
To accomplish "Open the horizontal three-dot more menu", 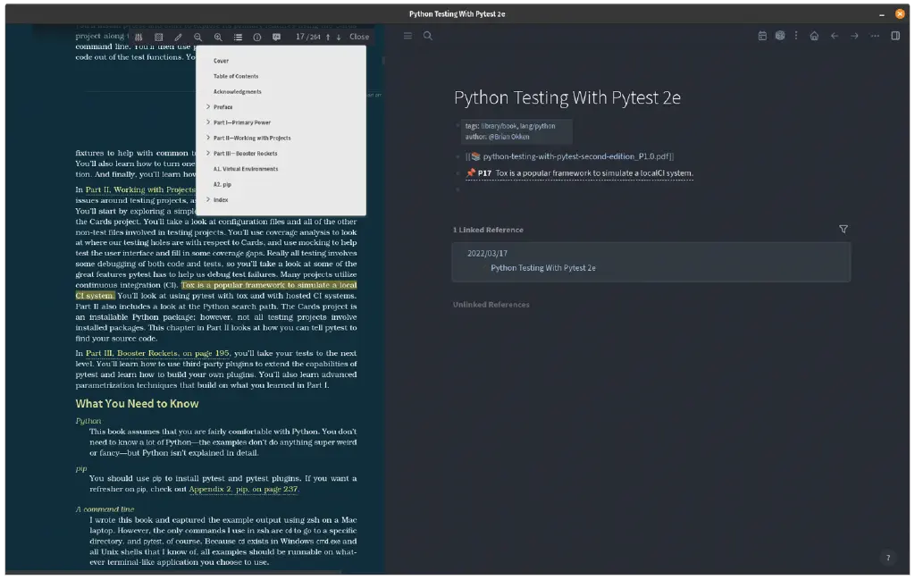I will [x=875, y=36].
